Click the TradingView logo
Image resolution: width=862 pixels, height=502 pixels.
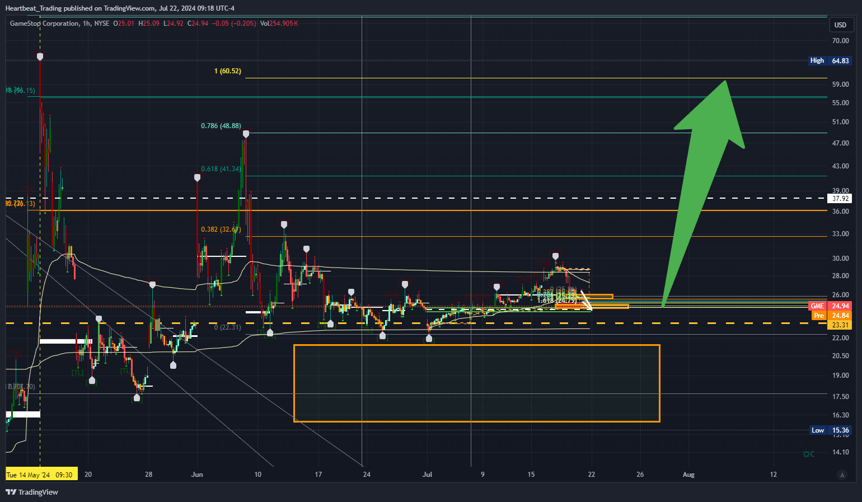32,492
